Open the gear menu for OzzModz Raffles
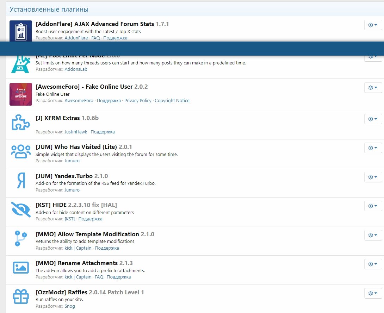The image size is (384, 313). 373,293
